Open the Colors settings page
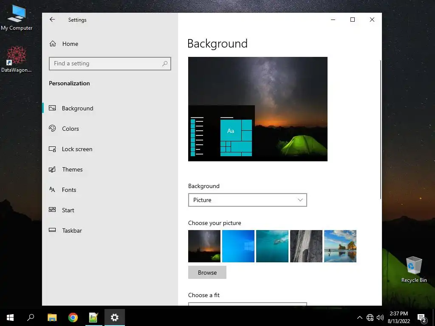The height and width of the screenshot is (326, 435). coord(110,129)
